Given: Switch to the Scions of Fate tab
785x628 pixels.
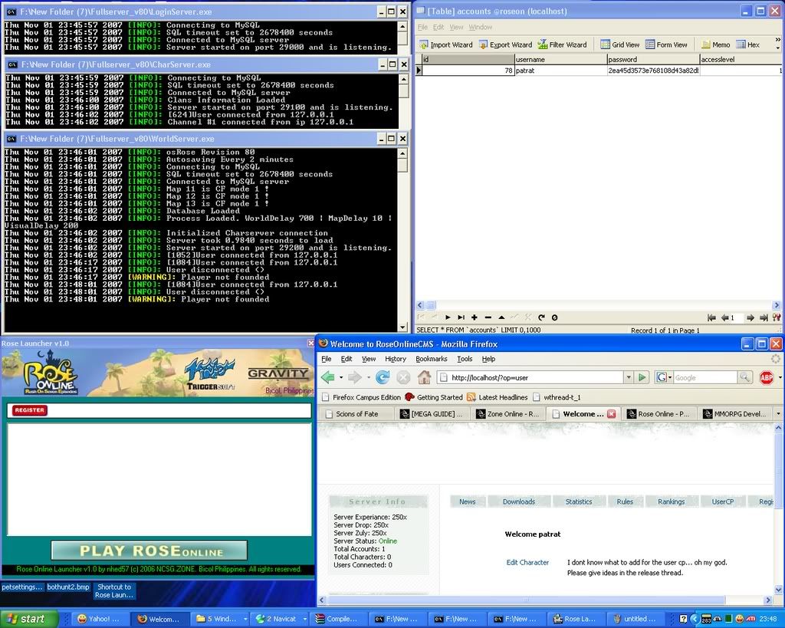Looking at the screenshot, I should pos(356,414).
